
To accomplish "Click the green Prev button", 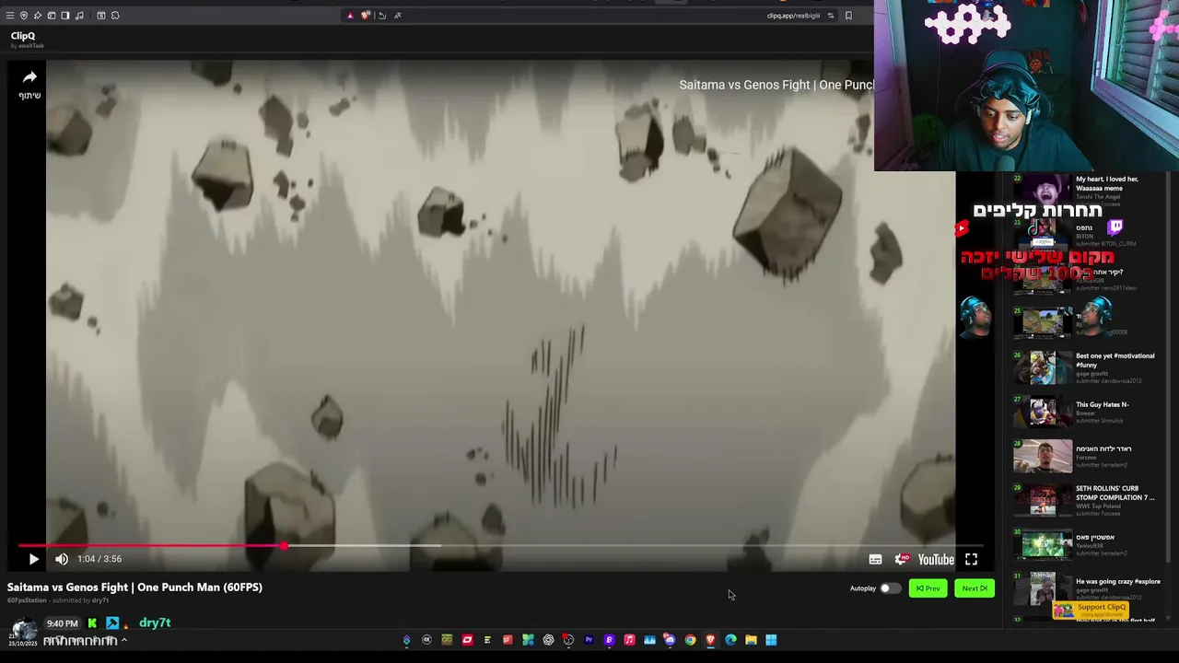I will (928, 588).
